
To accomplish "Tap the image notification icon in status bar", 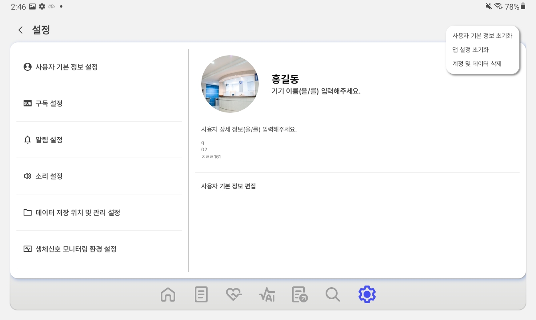I will [x=32, y=6].
